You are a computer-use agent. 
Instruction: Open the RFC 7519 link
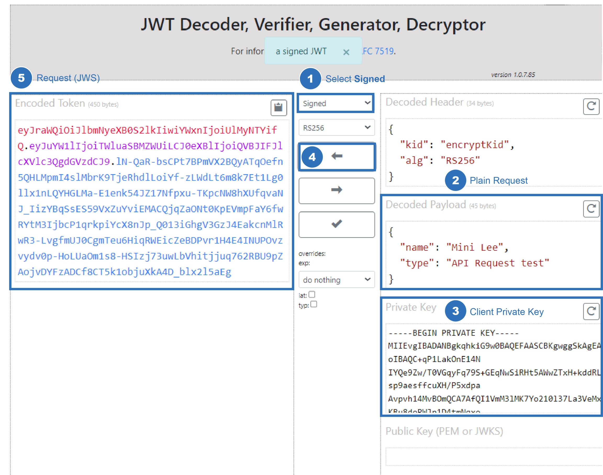pos(378,51)
